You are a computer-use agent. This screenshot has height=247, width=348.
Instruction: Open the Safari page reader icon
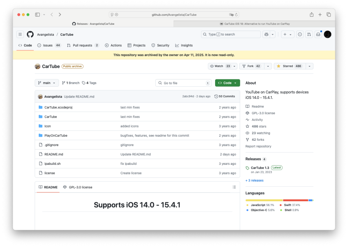click(112, 15)
